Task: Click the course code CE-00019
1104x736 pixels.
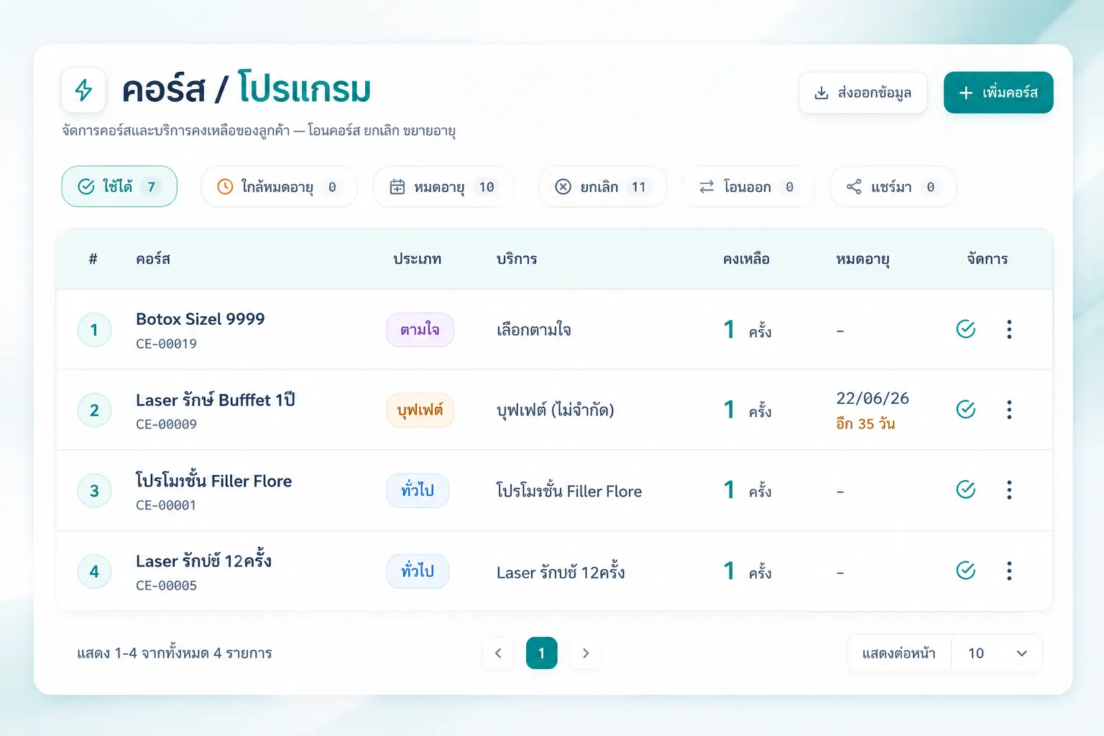Action: [x=166, y=344]
